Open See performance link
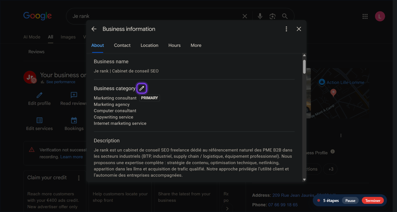 (61, 82)
